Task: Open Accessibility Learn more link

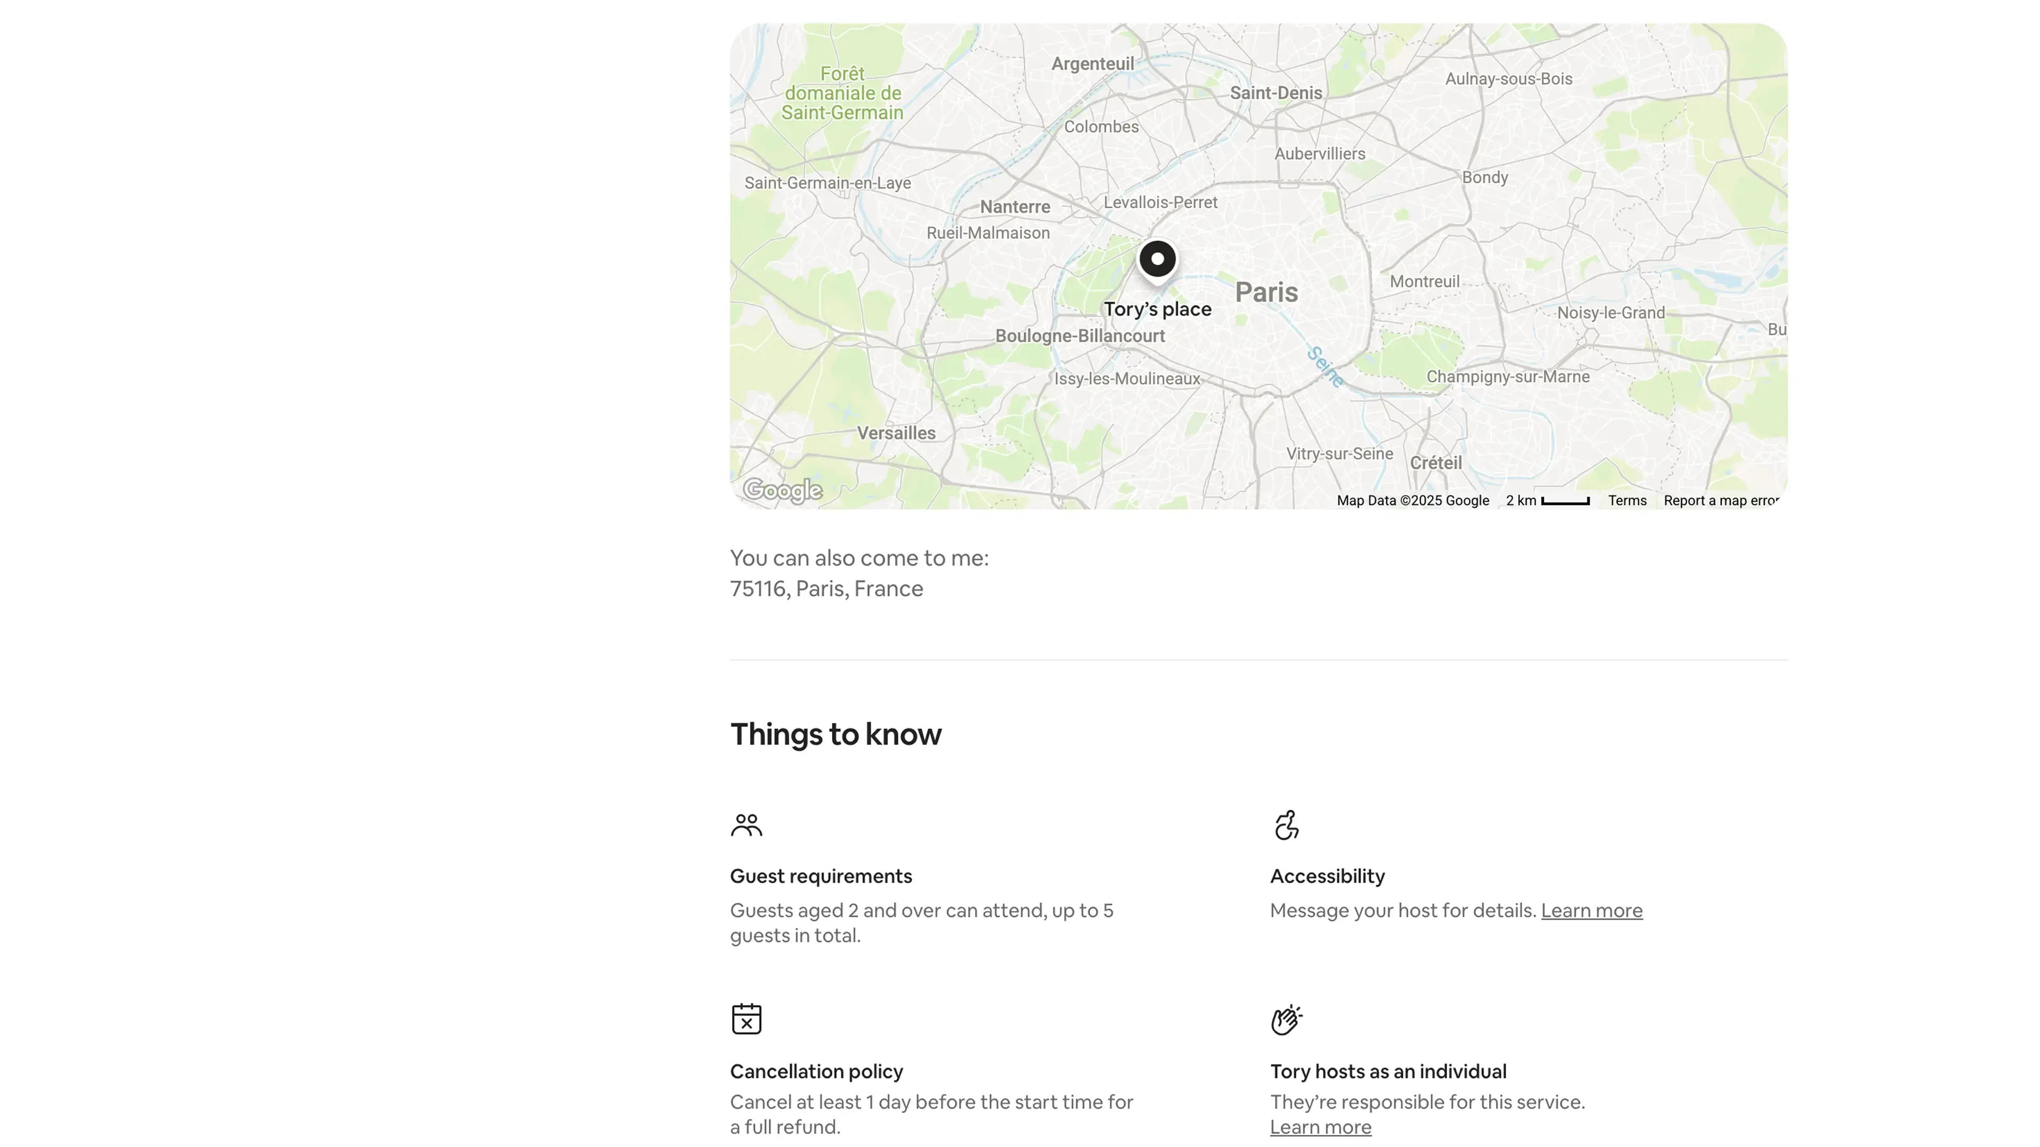Action: (1591, 910)
